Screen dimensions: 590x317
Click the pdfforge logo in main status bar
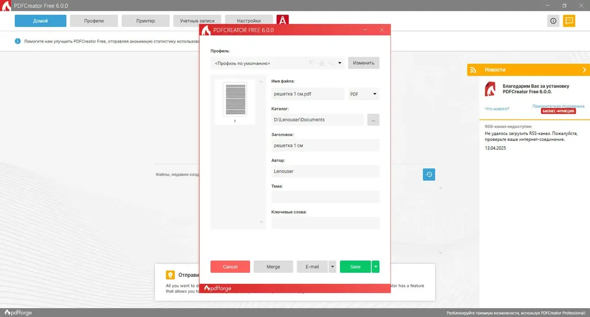click(18, 312)
